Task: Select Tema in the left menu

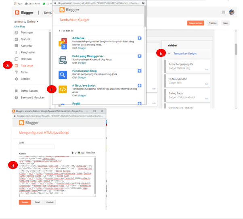Action: pyautogui.click(x=24, y=72)
